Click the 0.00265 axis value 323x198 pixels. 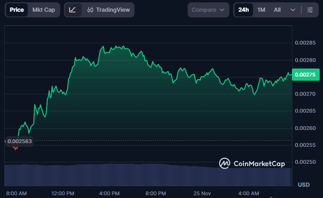tap(305, 111)
